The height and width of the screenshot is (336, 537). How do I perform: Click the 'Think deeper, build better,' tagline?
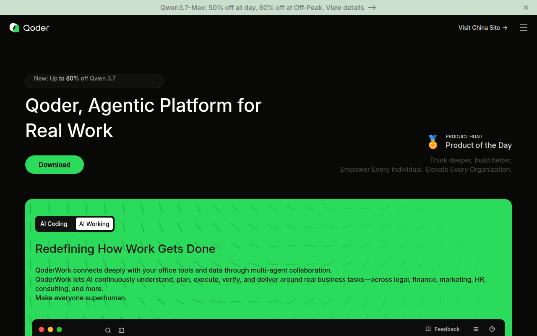pos(471,160)
